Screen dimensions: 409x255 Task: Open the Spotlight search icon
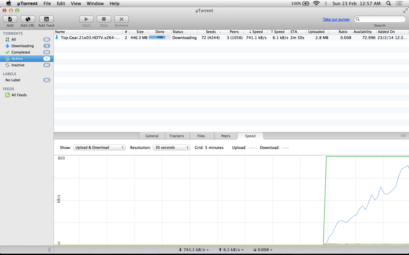[388, 3]
